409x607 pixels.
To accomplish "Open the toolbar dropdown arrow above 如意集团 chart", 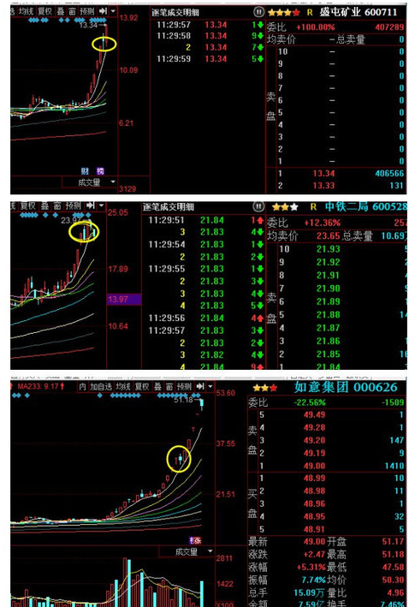I will click(x=210, y=386).
